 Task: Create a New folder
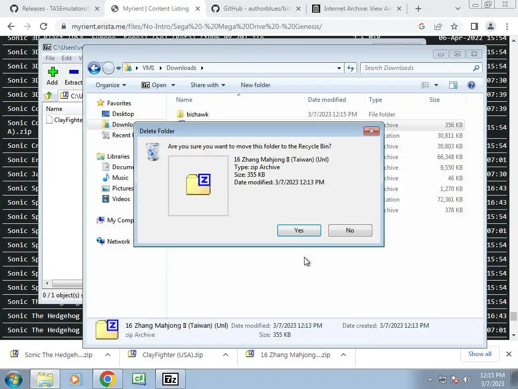pos(255,85)
